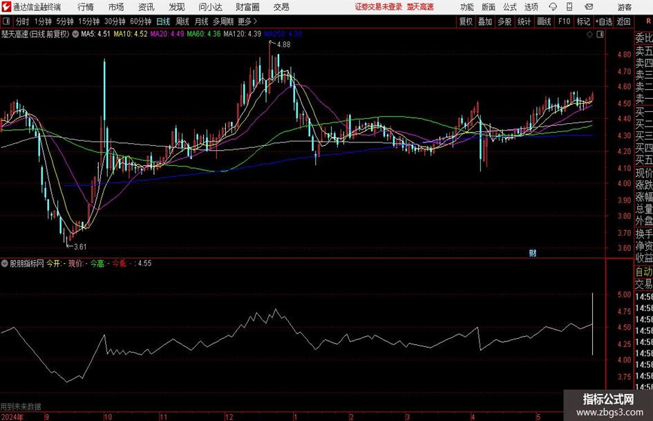Click the 今开 label in sub-chart header
Screen dimensions: 653x421
[53, 263]
